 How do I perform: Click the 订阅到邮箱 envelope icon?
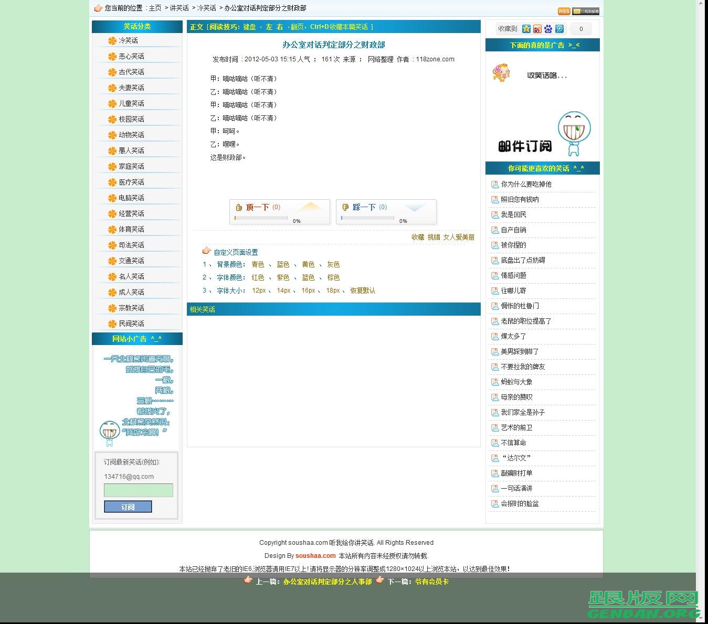(586, 11)
